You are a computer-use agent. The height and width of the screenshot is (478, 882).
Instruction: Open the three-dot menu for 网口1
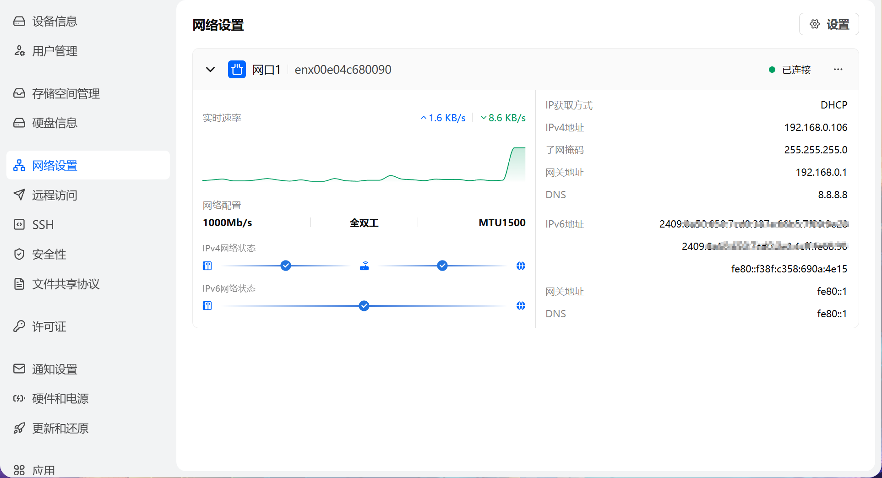[838, 70]
